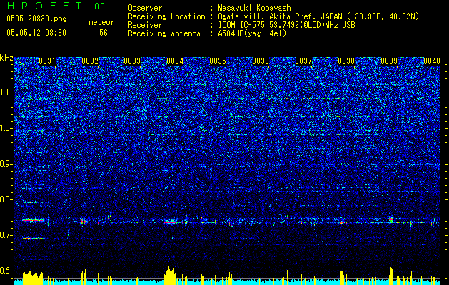This screenshot has width=449, height=285.
Task: Click the Receiving Location label
Action: tap(166, 16)
